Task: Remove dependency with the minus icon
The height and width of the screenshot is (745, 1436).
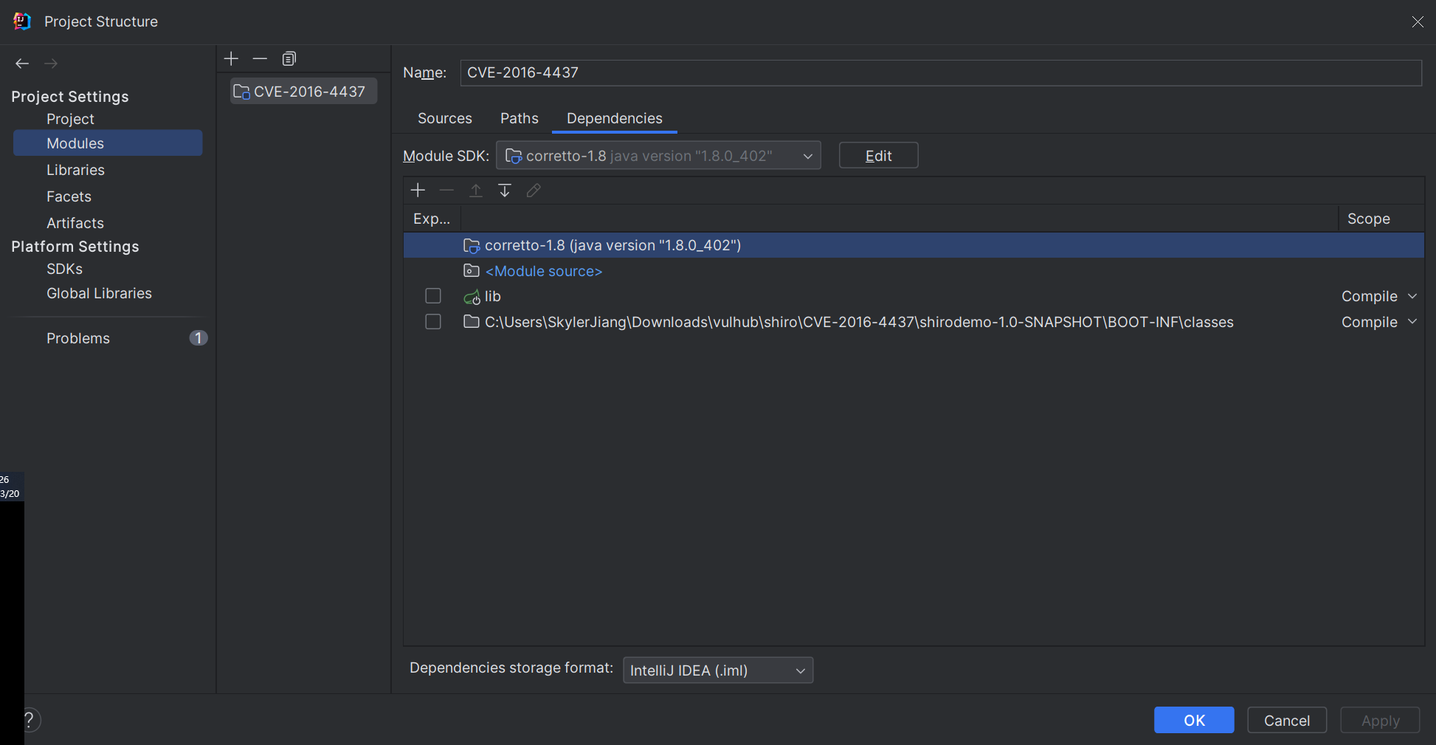Action: tap(446, 190)
